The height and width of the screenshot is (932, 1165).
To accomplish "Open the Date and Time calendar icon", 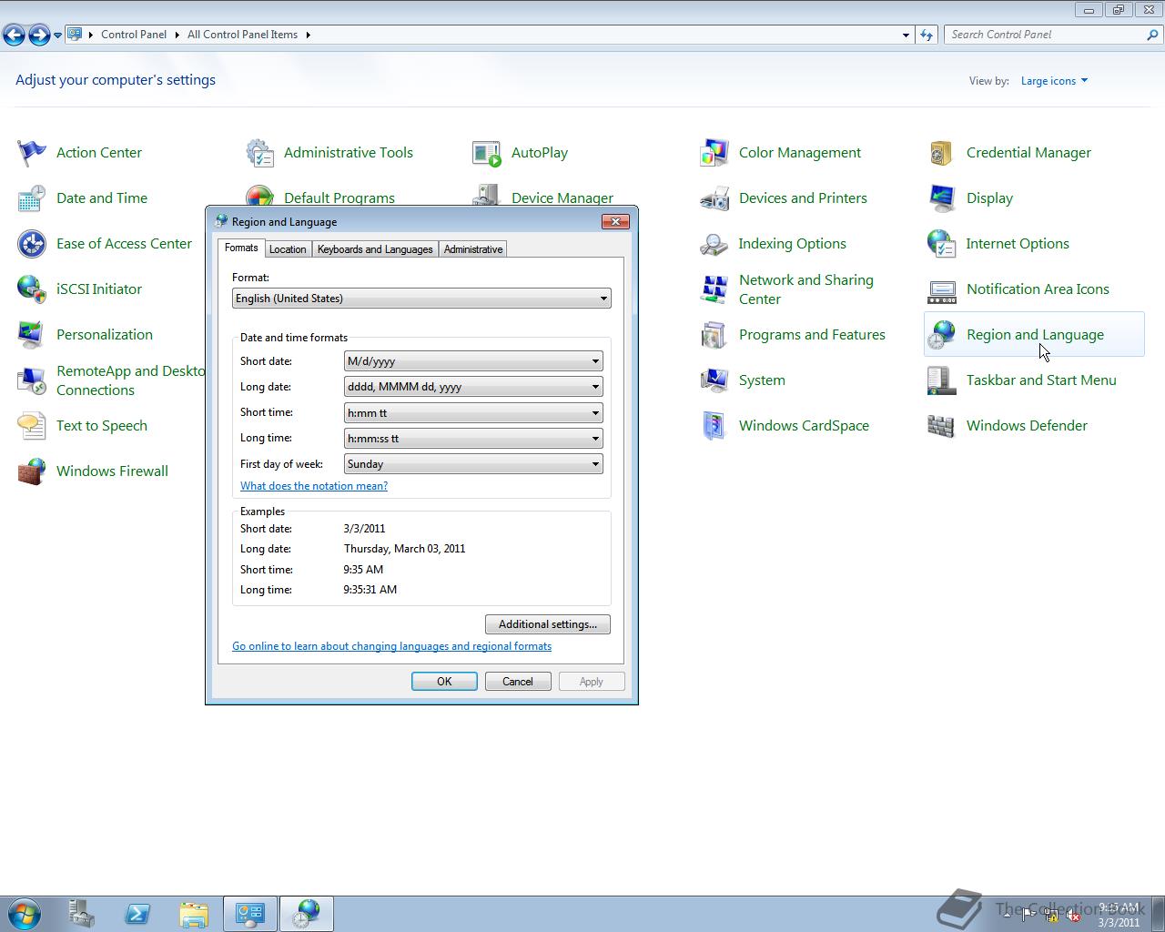I will tap(32, 198).
